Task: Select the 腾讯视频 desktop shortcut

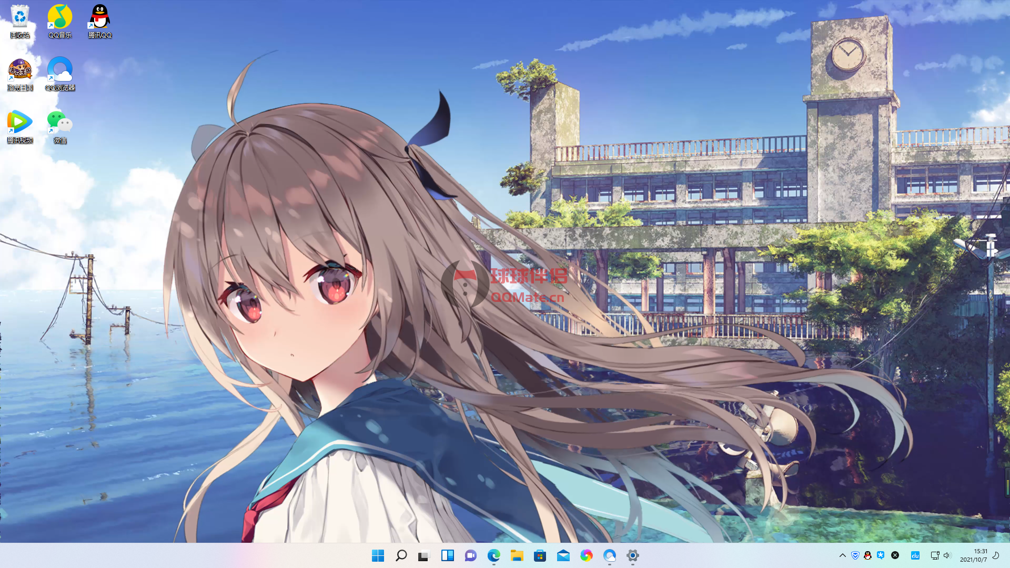Action: [x=20, y=126]
